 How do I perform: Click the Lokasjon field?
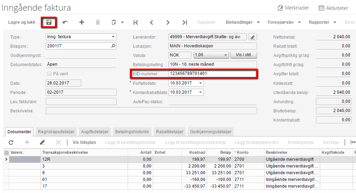click(x=213, y=46)
